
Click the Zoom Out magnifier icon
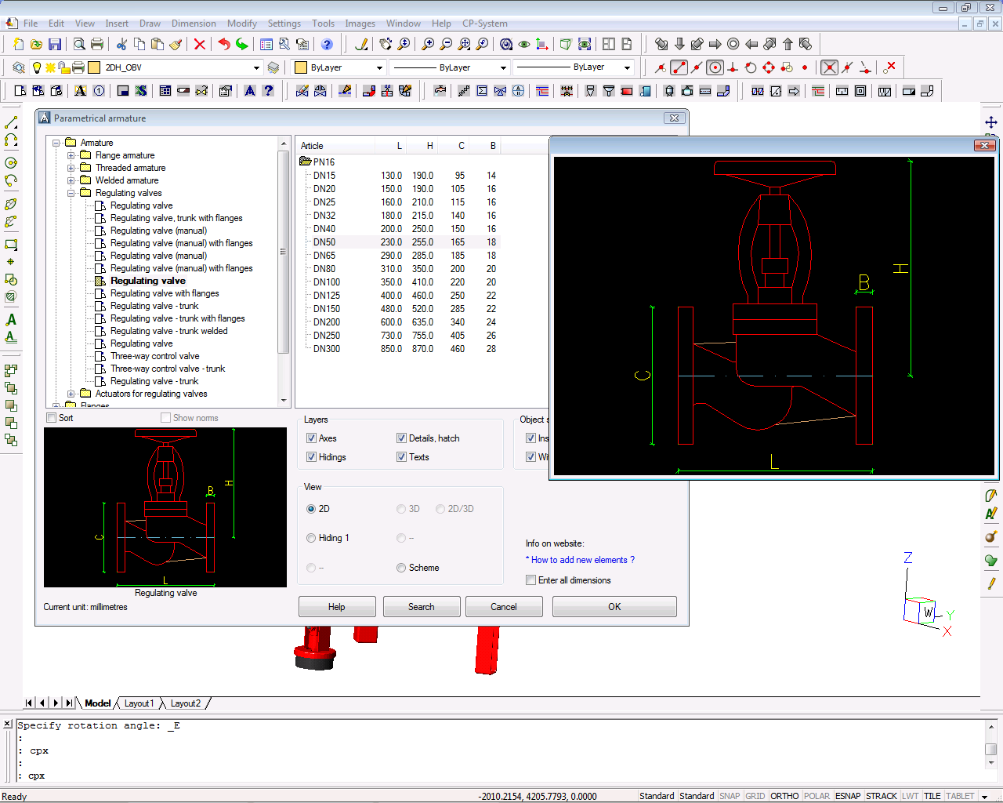[x=446, y=44]
